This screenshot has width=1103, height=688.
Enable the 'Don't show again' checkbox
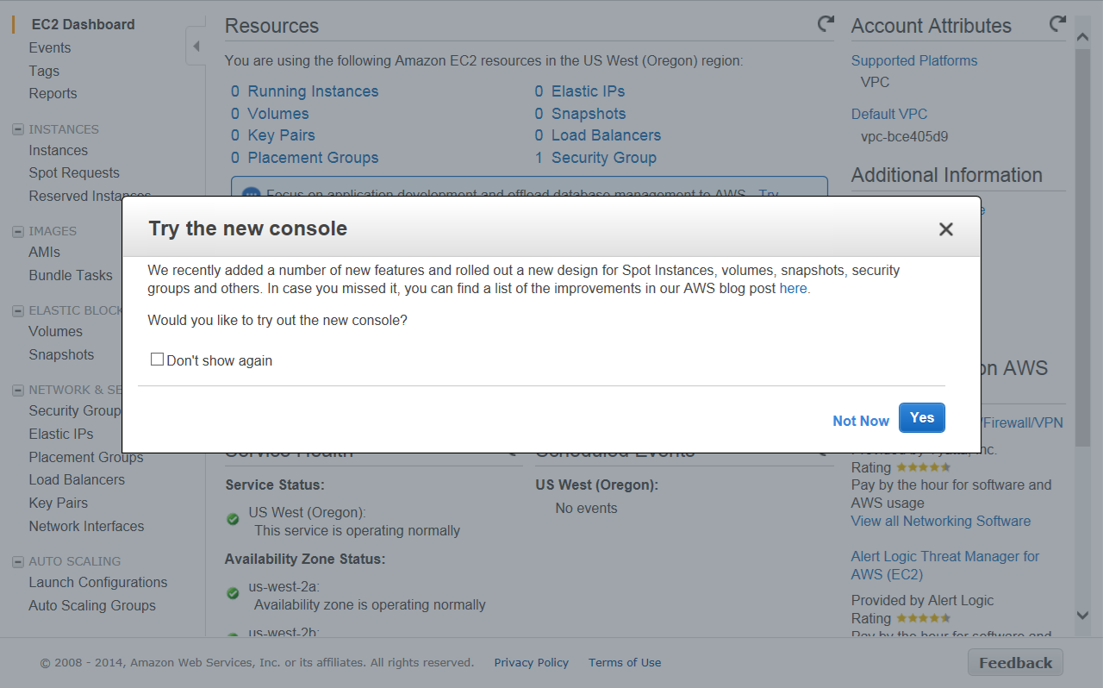click(157, 360)
